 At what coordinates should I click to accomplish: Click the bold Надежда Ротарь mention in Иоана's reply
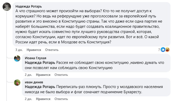coord(40,63)
